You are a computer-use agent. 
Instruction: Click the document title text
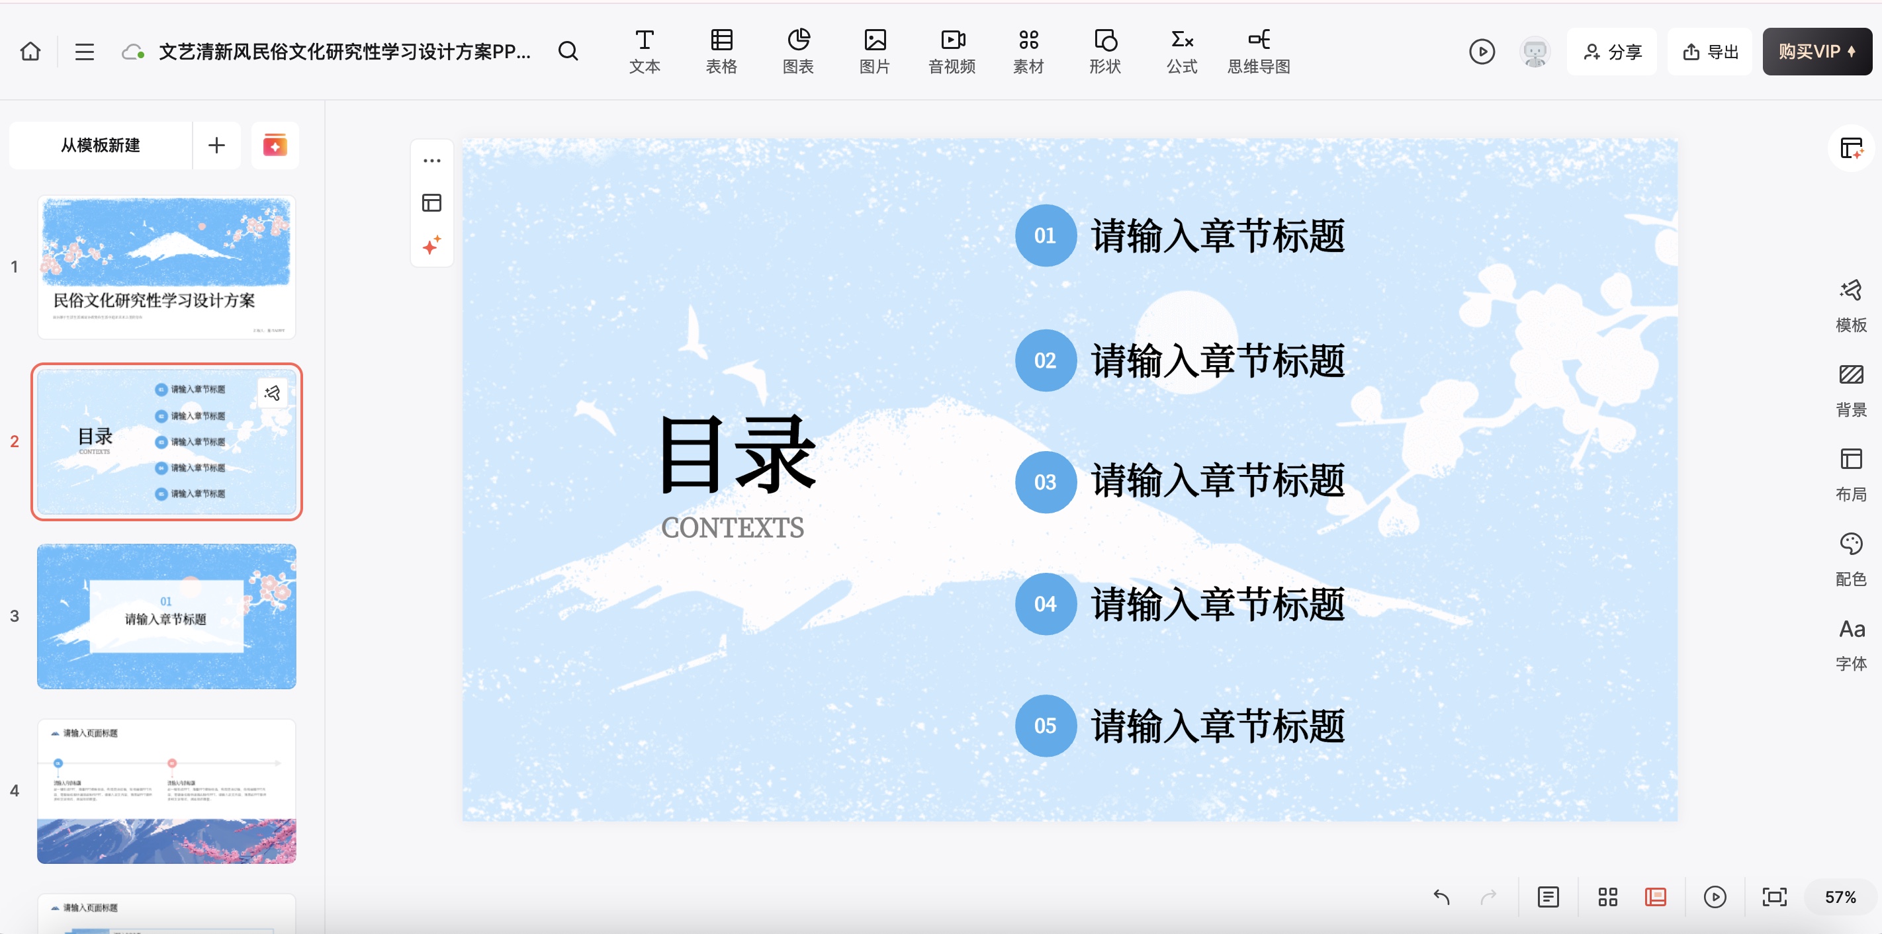pos(345,52)
